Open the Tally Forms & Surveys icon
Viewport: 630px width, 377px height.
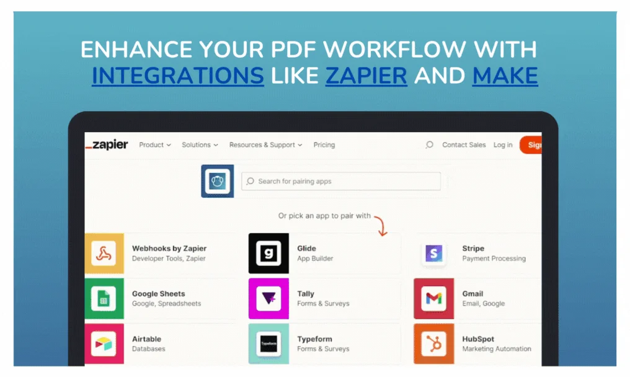[x=268, y=299]
